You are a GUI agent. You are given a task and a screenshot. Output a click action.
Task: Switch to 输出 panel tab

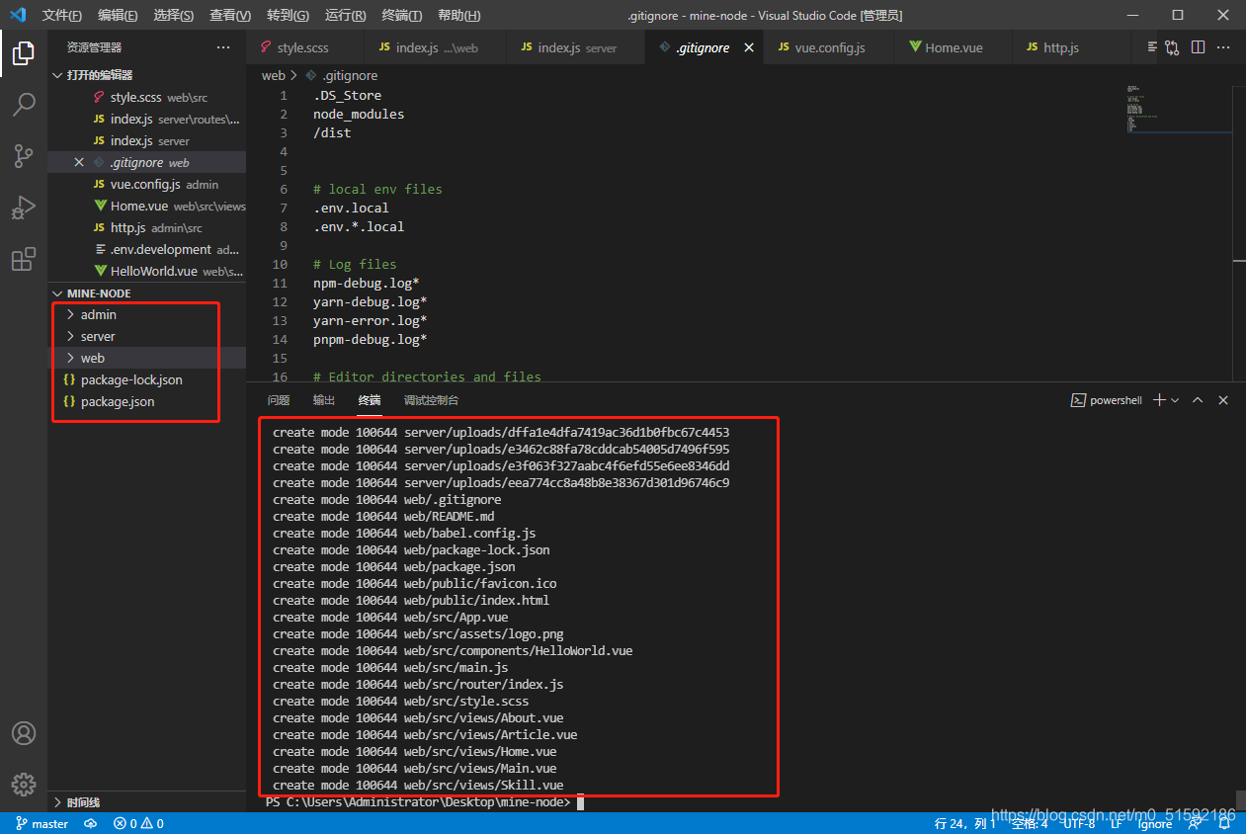[324, 400]
